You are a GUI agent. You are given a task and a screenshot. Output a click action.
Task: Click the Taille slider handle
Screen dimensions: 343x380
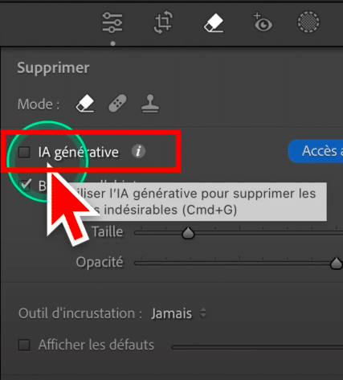click(188, 233)
